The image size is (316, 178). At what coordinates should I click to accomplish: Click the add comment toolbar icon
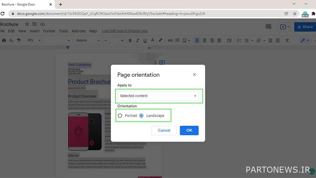[x=177, y=41]
